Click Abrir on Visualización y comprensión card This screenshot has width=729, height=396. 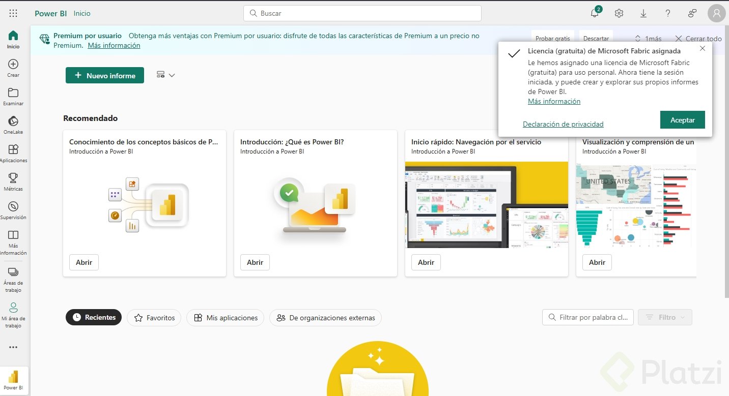[597, 262]
